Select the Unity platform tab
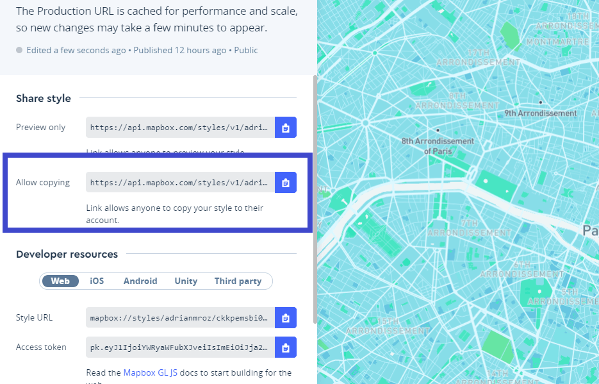Screen dimensions: 599x384 point(185,281)
